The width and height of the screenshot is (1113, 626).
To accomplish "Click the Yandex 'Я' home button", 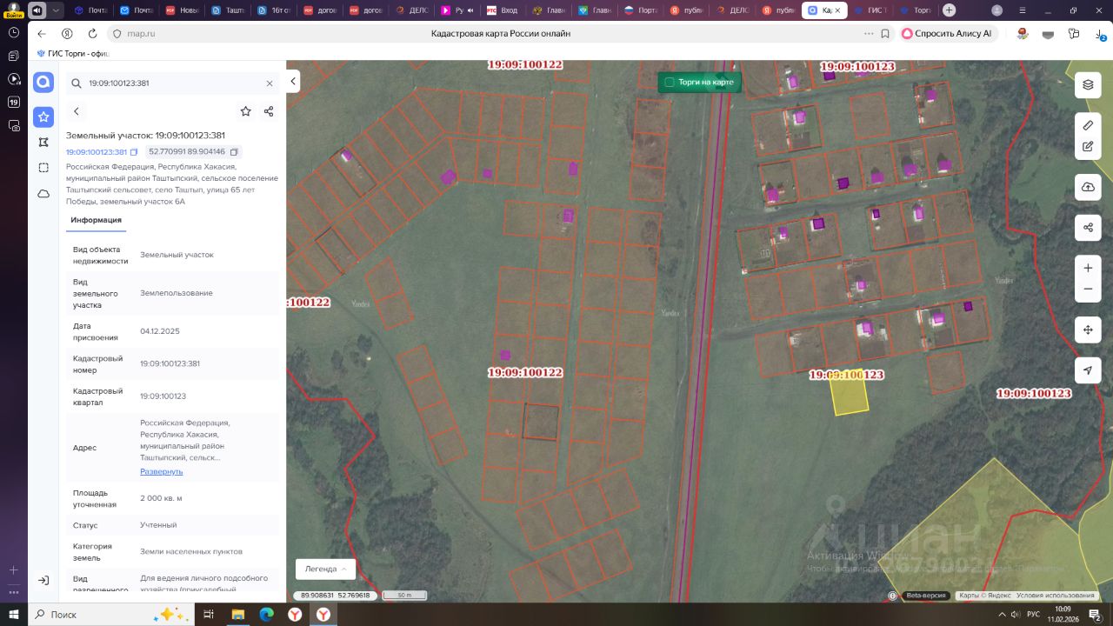I will click(67, 33).
